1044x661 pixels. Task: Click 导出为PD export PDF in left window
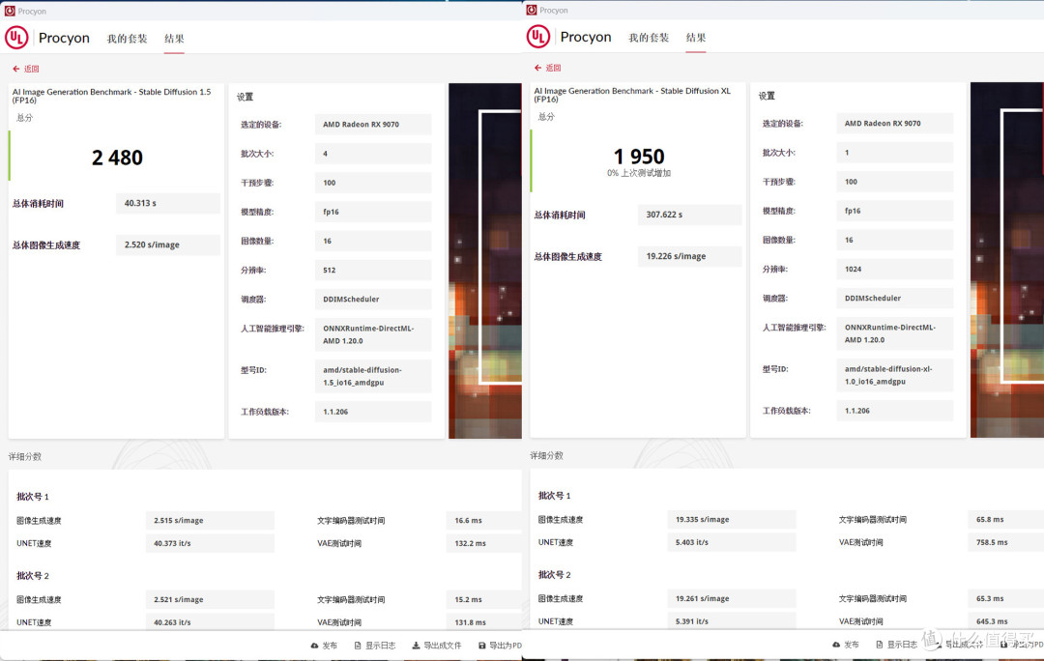500,646
